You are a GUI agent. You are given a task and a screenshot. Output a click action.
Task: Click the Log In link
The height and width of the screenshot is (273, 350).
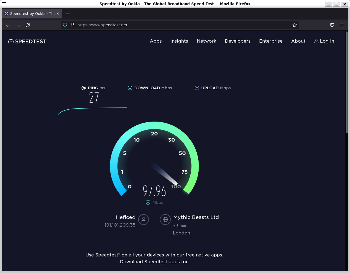click(x=324, y=41)
